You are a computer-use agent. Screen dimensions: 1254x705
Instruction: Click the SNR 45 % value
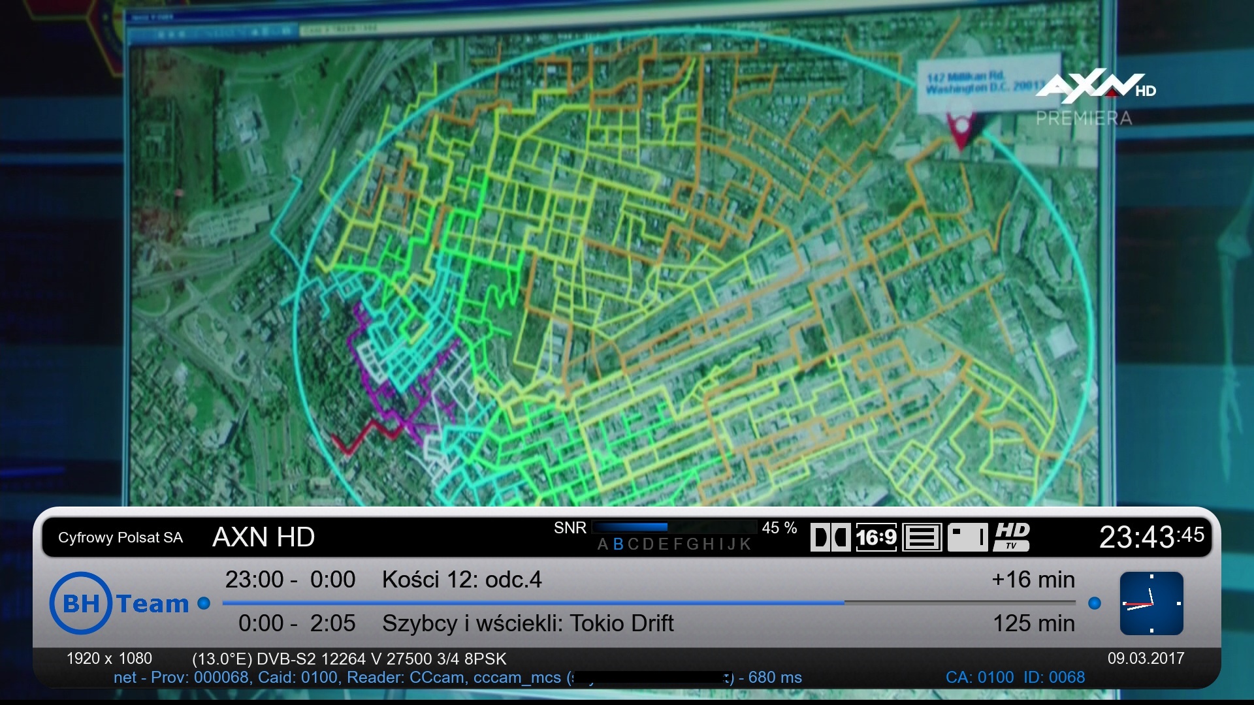(779, 527)
